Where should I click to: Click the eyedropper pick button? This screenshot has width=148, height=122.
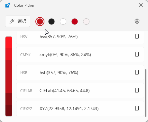pos(18,21)
